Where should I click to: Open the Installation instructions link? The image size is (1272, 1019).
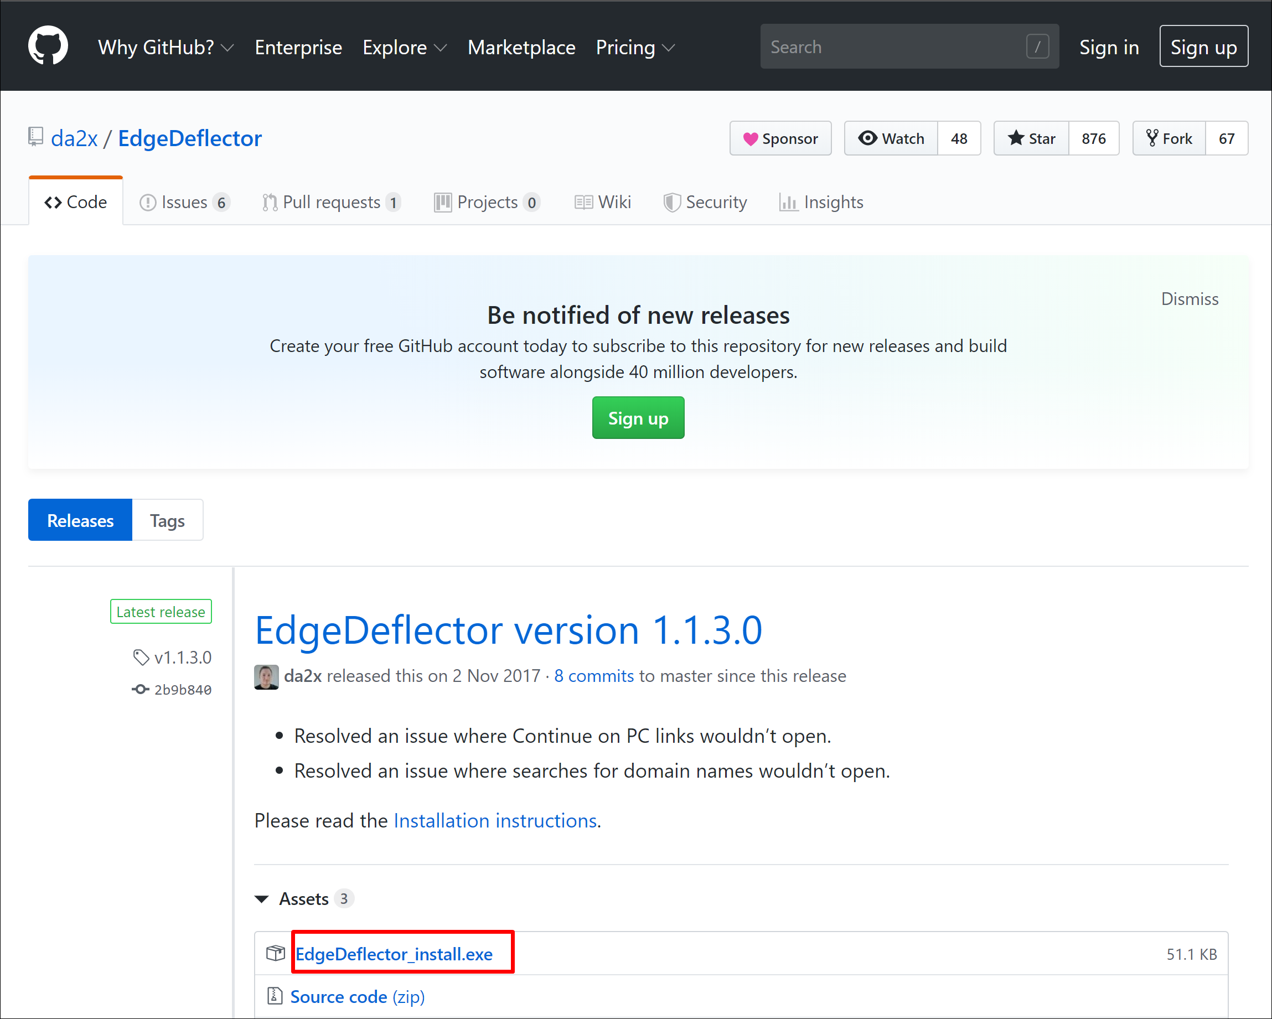click(x=495, y=820)
